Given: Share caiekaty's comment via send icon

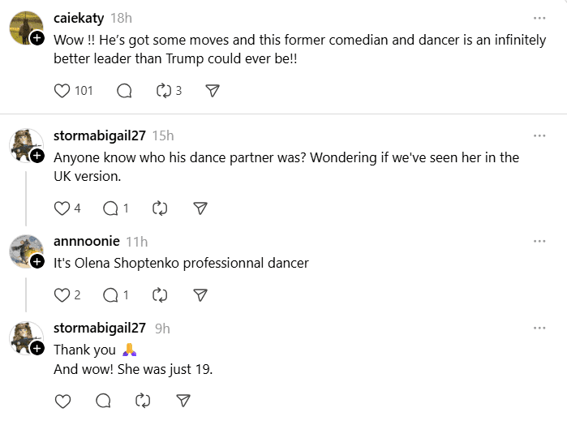Looking at the screenshot, I should tap(213, 91).
